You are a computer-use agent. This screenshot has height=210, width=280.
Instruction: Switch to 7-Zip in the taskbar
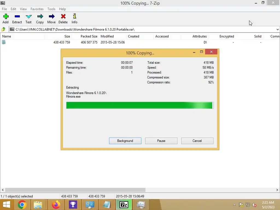coord(124,205)
